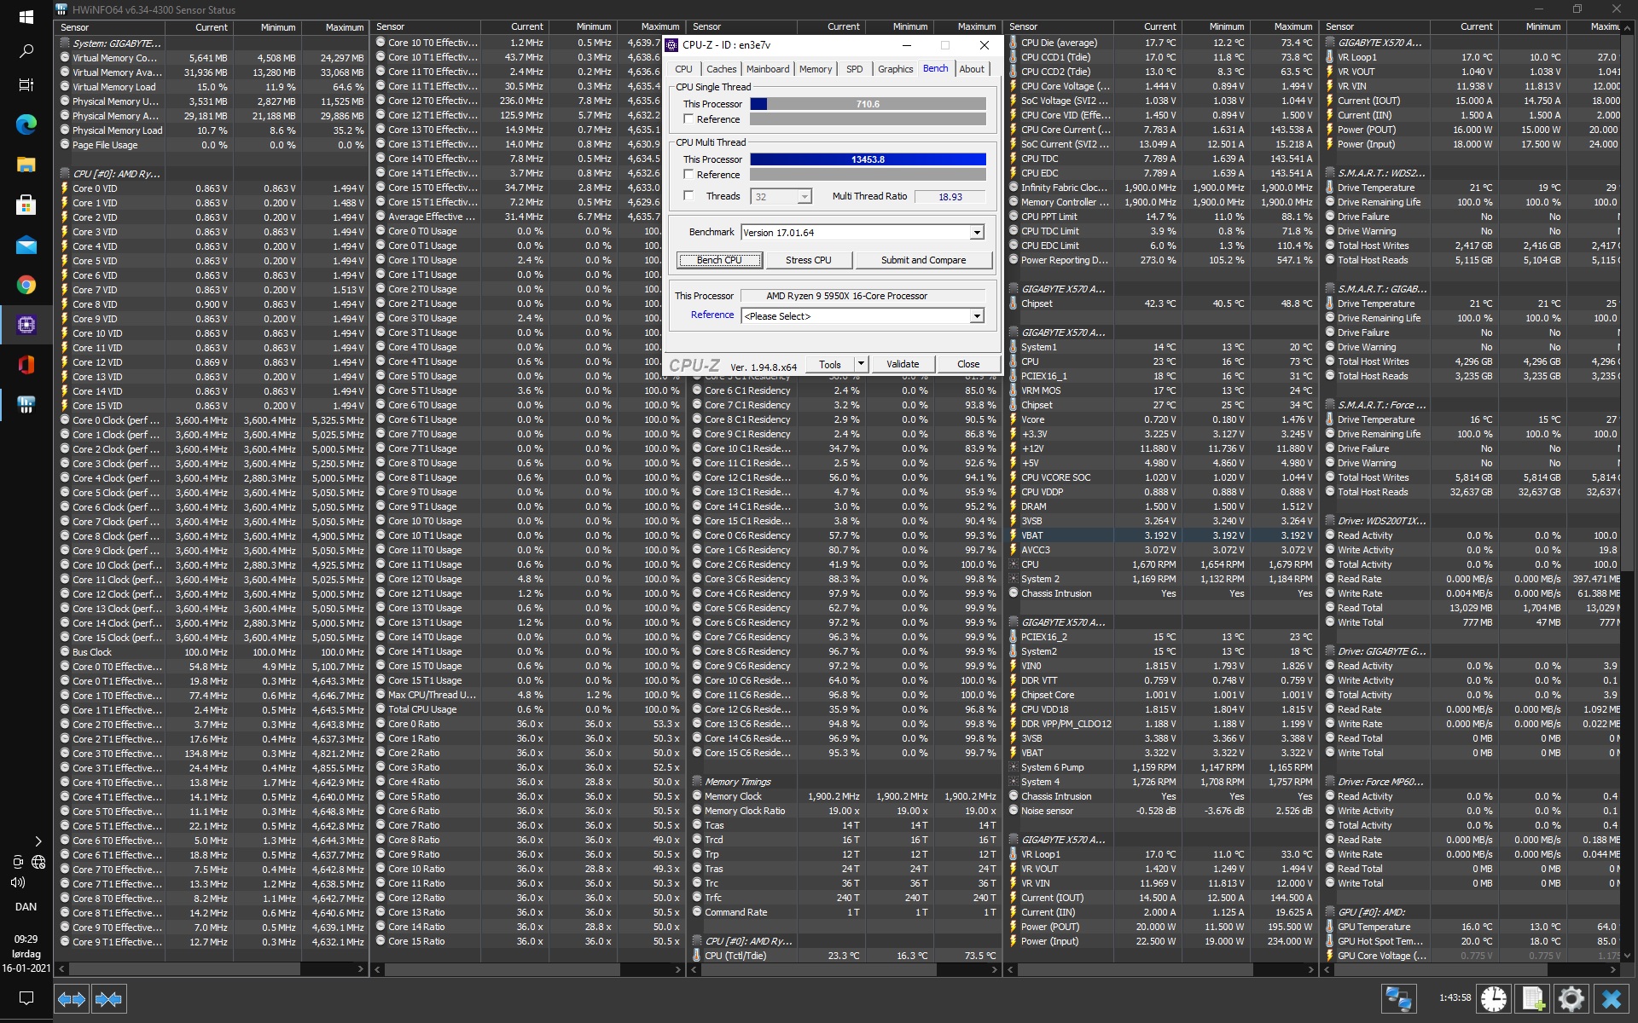
Task: Click the Stress CPU button
Action: [808, 260]
